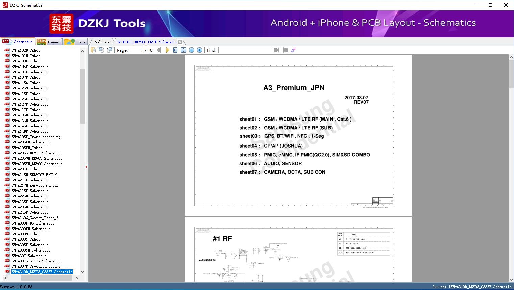Open SM-A225F Schematic file

tap(30, 191)
